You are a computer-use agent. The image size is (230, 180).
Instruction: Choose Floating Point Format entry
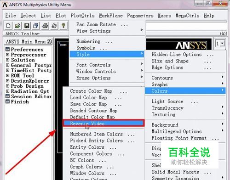pos(185,138)
